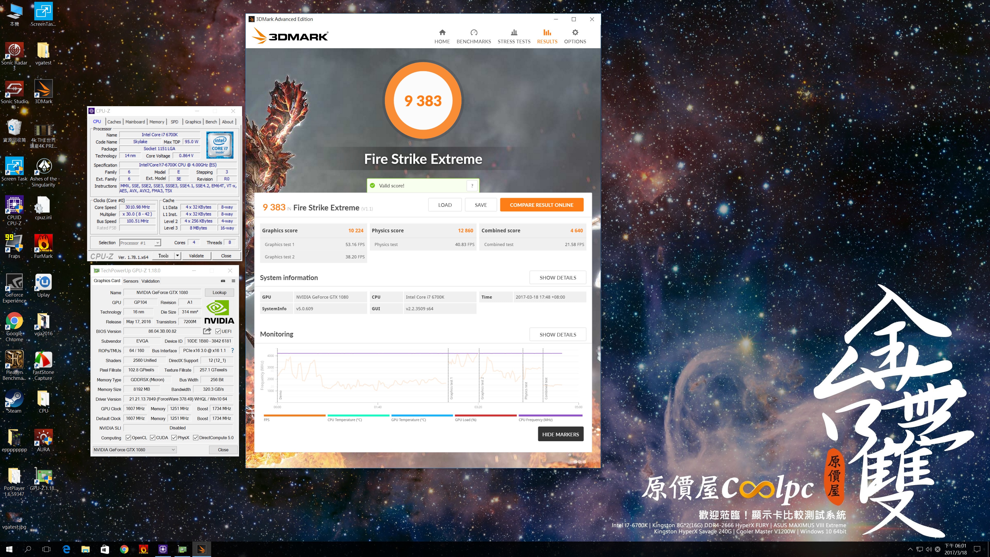This screenshot has height=557, width=990.
Task: Open STRESS TESTS in 3DMark
Action: tap(514, 37)
